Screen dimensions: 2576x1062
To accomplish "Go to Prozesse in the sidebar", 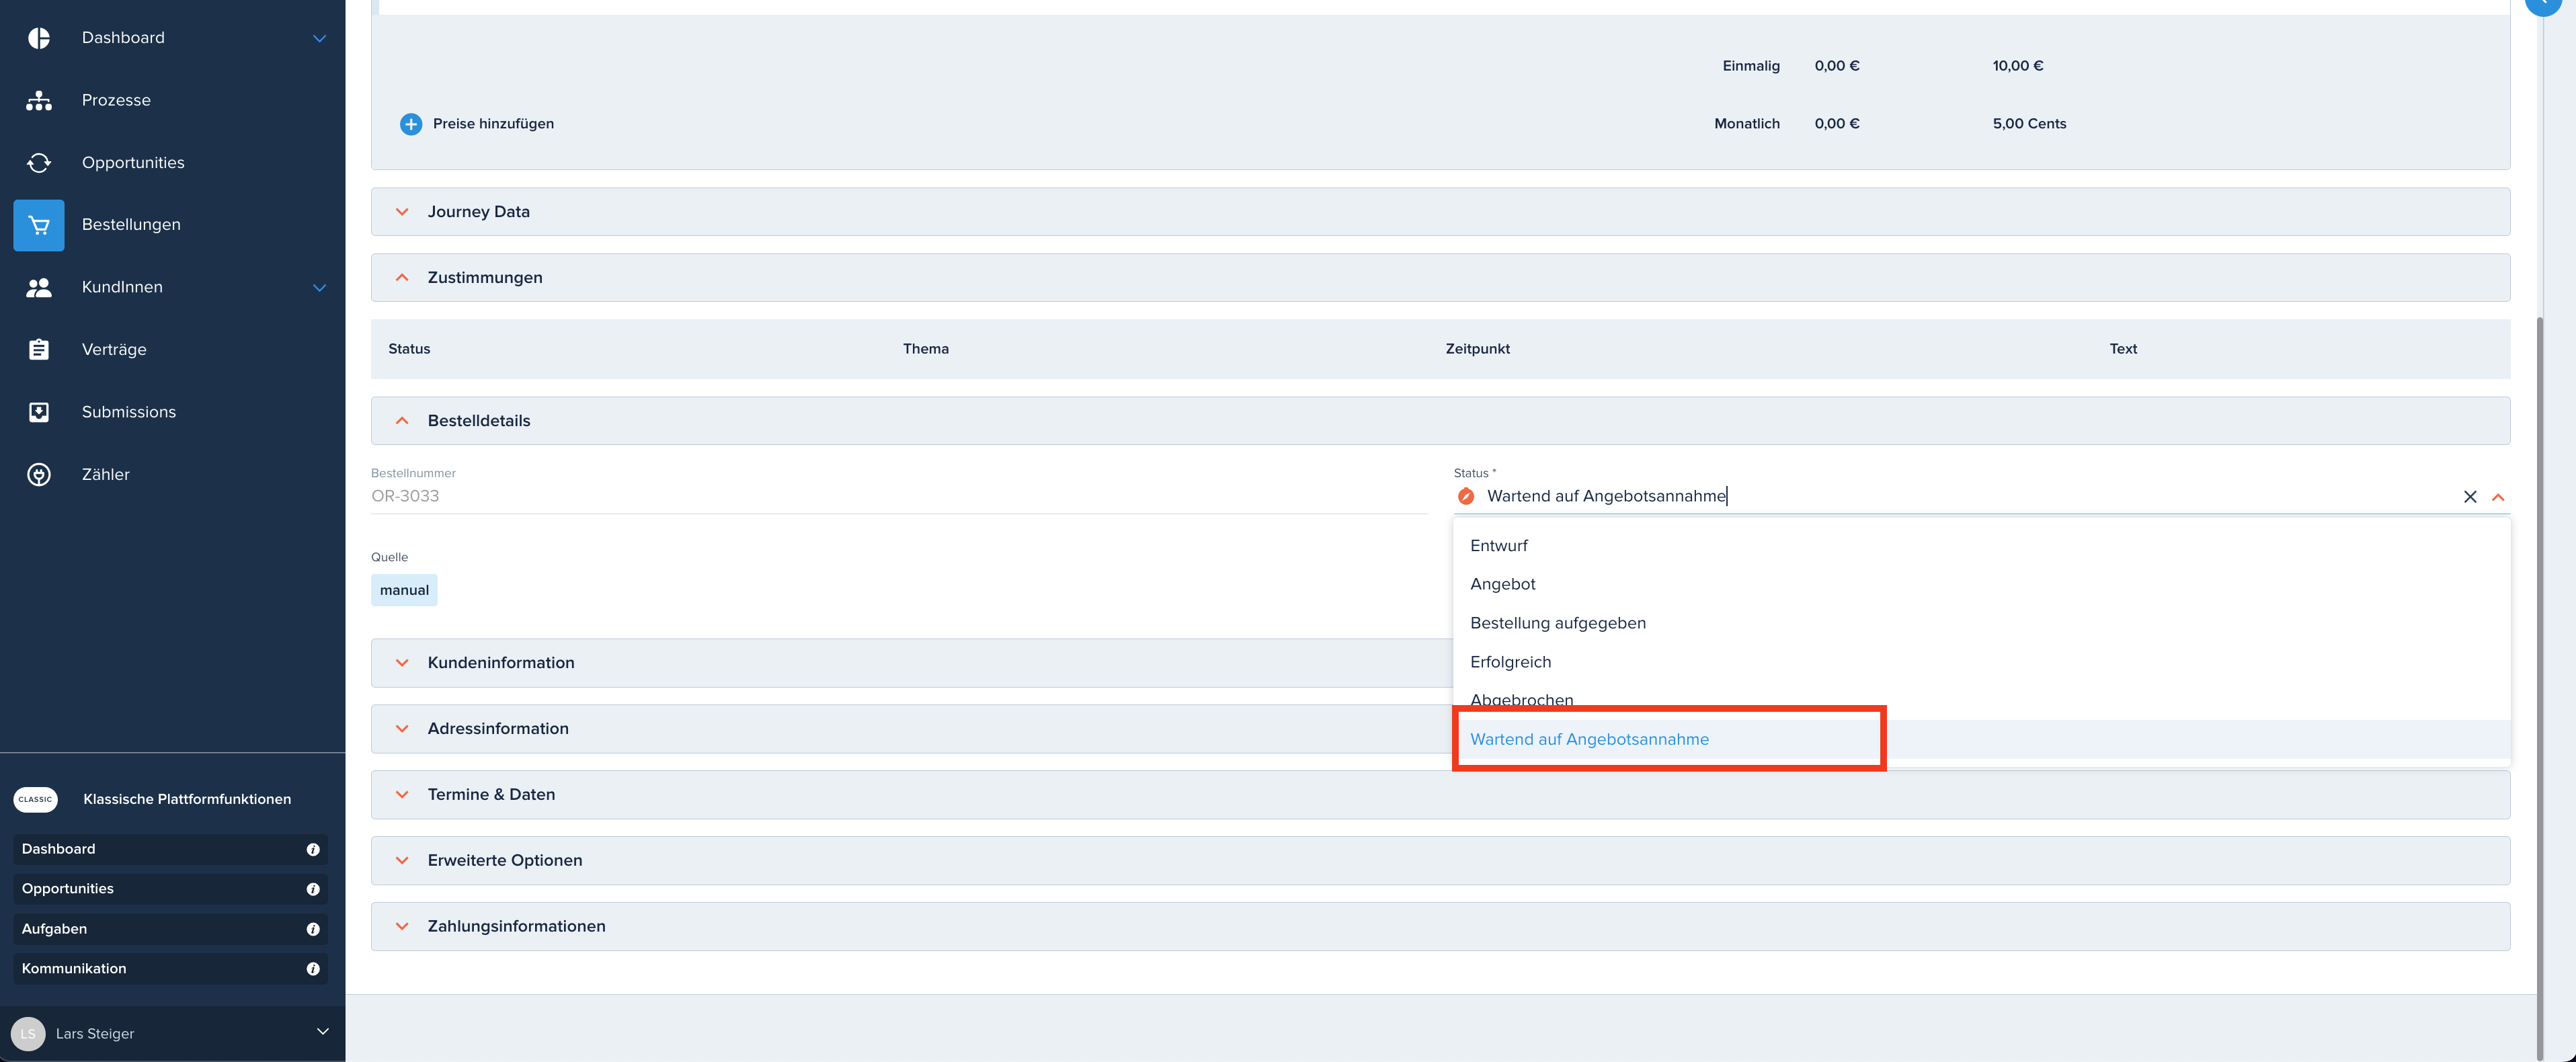I will point(116,100).
